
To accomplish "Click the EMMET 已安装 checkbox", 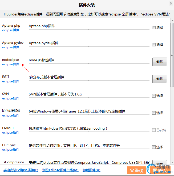I will click(154, 130).
